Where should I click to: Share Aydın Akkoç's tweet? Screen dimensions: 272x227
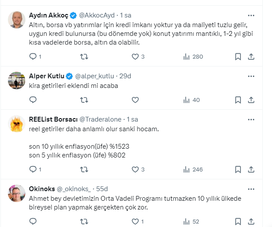pyautogui.click(x=251, y=56)
